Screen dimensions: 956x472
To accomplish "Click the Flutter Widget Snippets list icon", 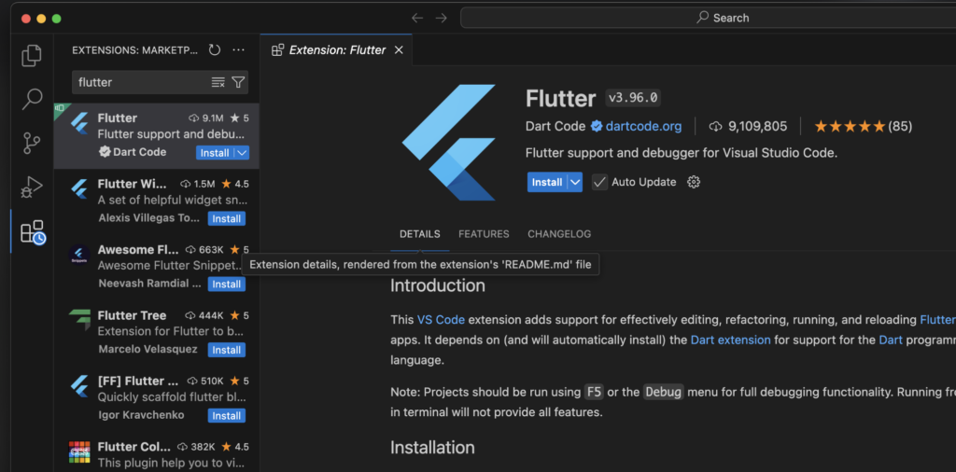I will tap(79, 189).
